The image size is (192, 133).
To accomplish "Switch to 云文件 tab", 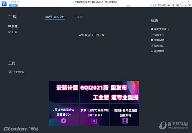I will click(78, 17).
